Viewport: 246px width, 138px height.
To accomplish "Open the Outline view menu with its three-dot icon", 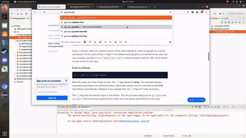I will [x=244, y=22].
